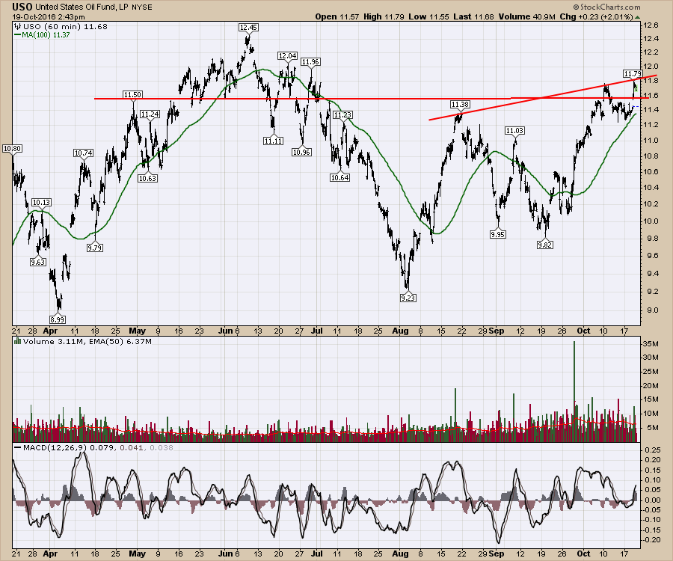Click the 8.99 low price label
The image size is (673, 561).
coord(58,319)
